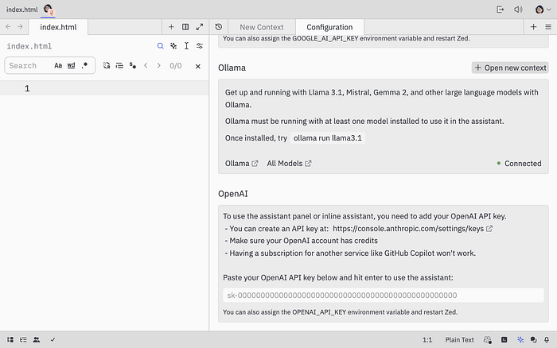This screenshot has width=557, height=348.
Task: Switch to the New Context tab
Action: pos(262,27)
